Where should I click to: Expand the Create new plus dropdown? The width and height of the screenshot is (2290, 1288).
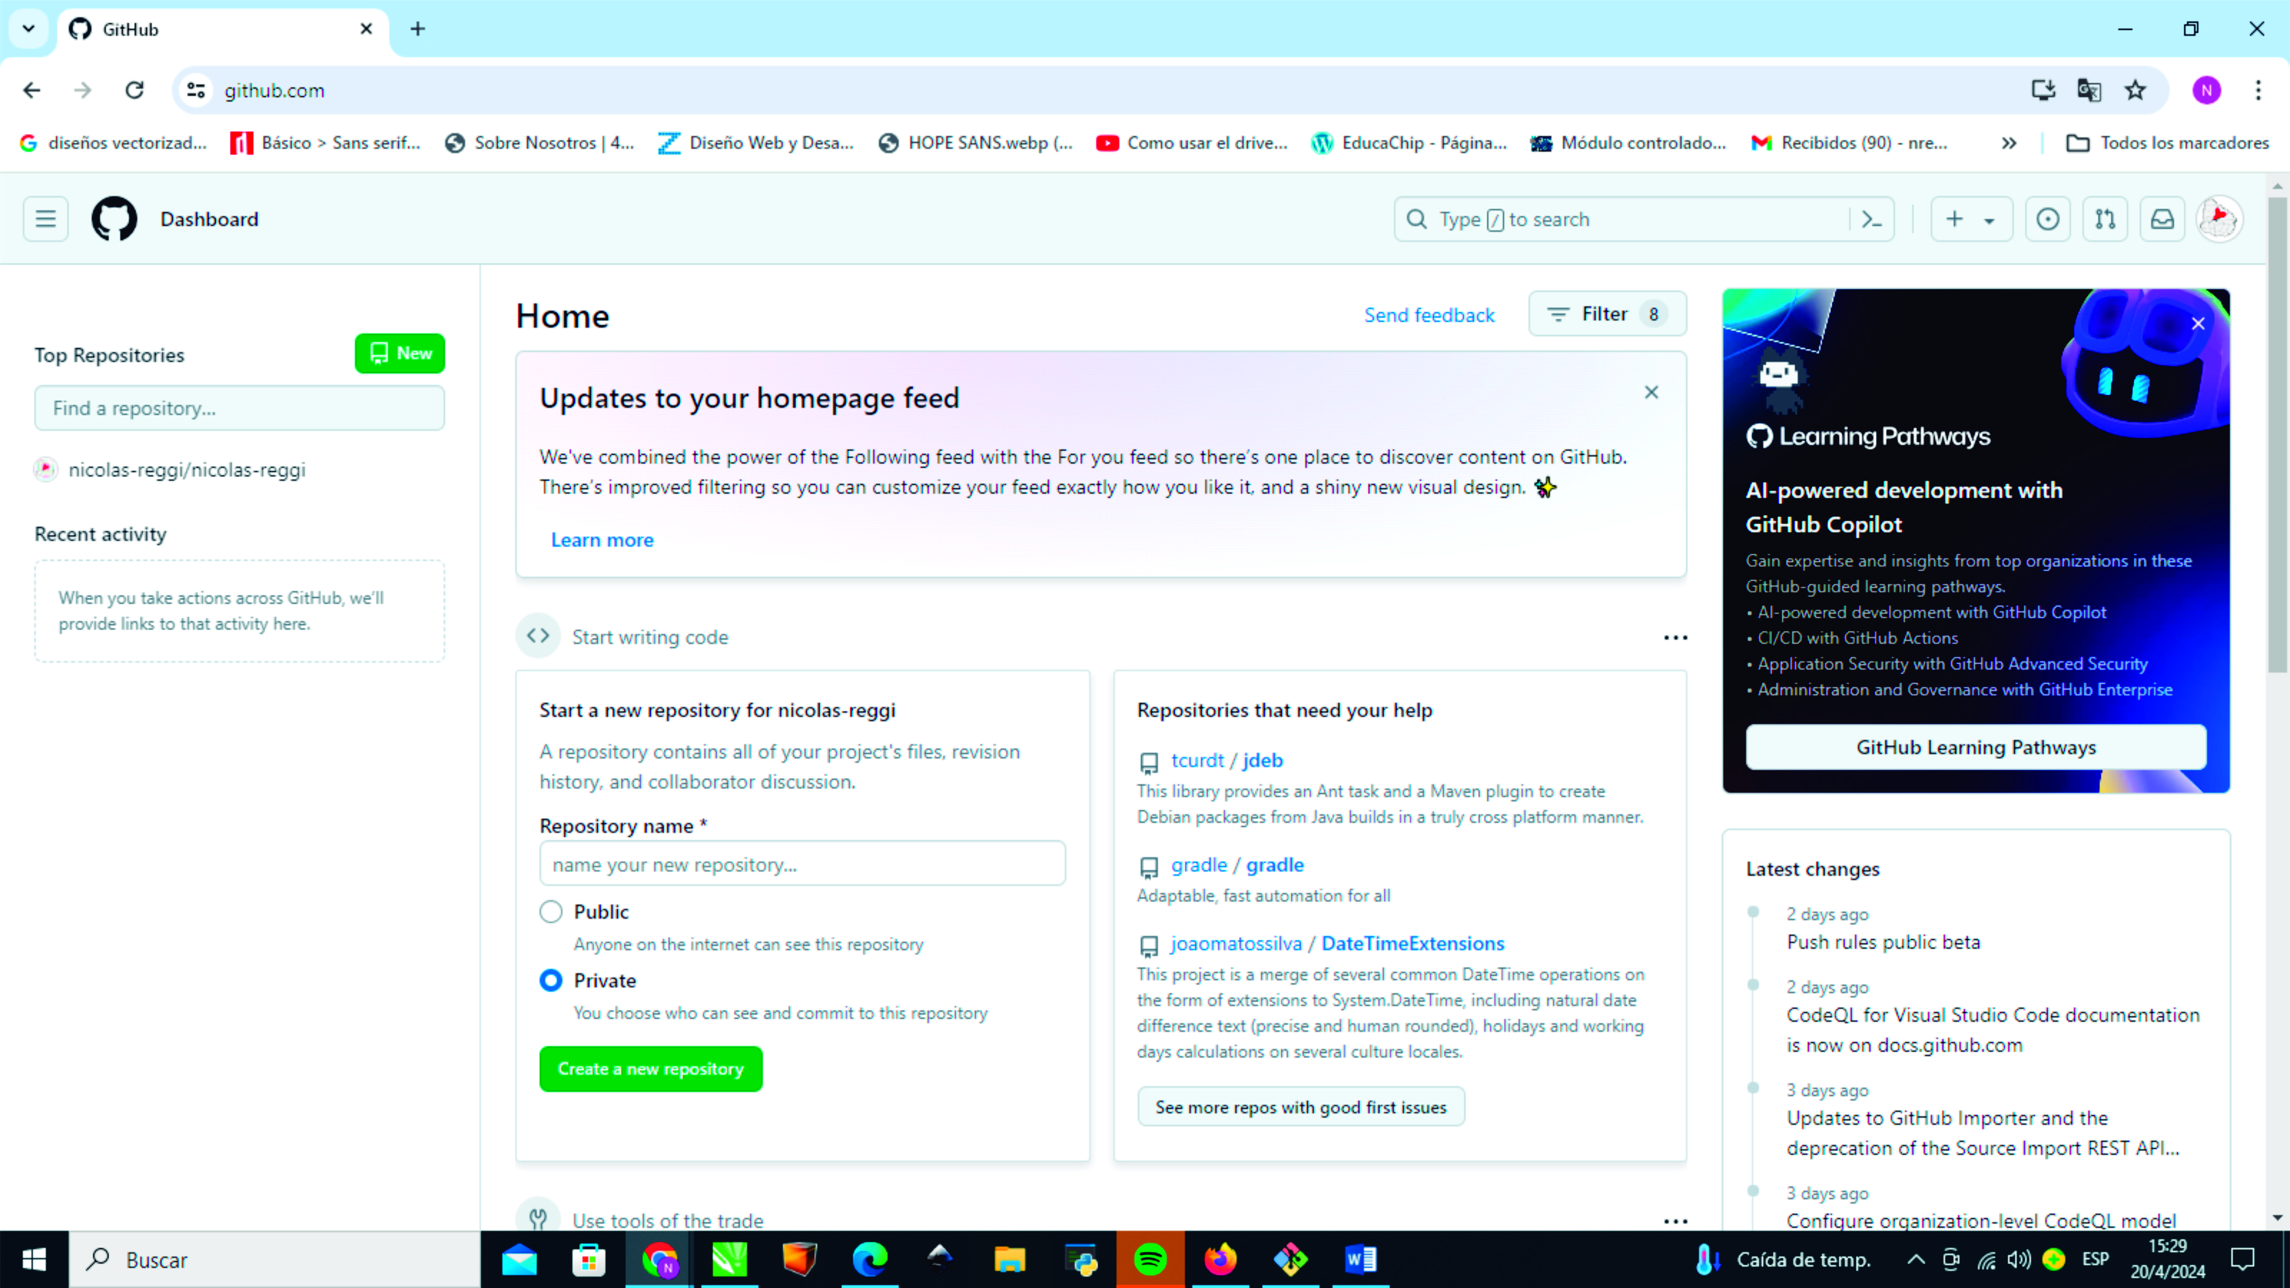(1971, 219)
